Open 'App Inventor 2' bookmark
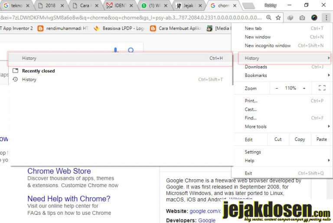This screenshot has width=333, height=223. (x=16, y=29)
